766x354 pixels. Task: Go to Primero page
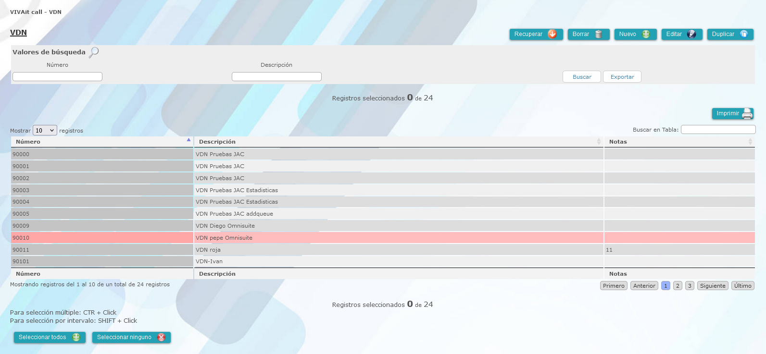point(614,286)
